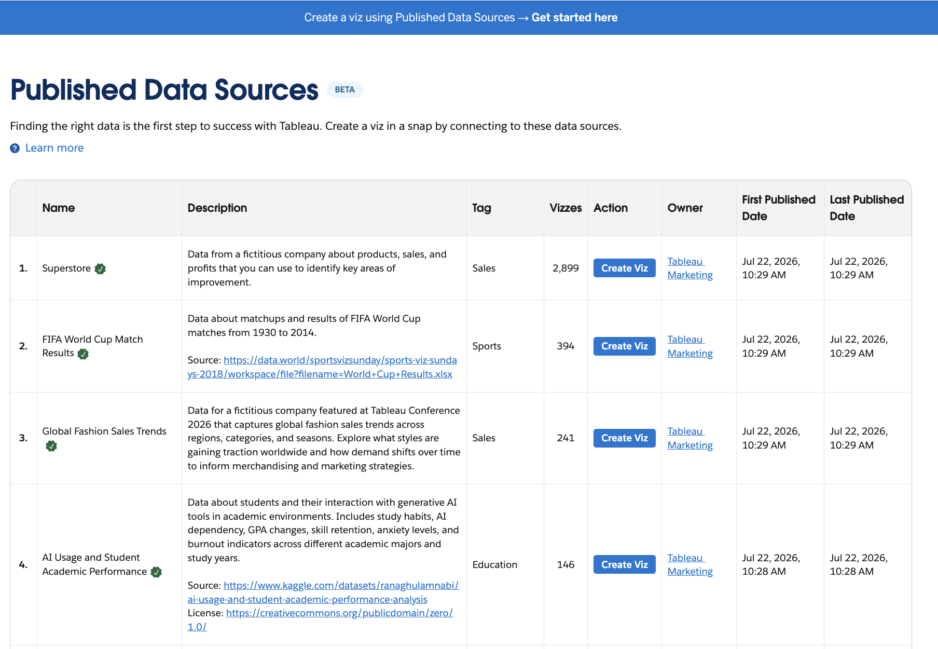Open Tableau Marketing owner in Superstore row

coord(690,268)
